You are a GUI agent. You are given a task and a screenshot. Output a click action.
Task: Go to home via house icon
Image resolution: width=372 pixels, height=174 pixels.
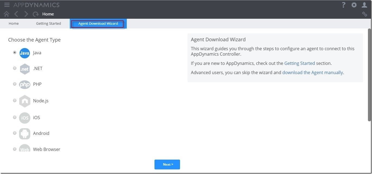[x=7, y=14]
